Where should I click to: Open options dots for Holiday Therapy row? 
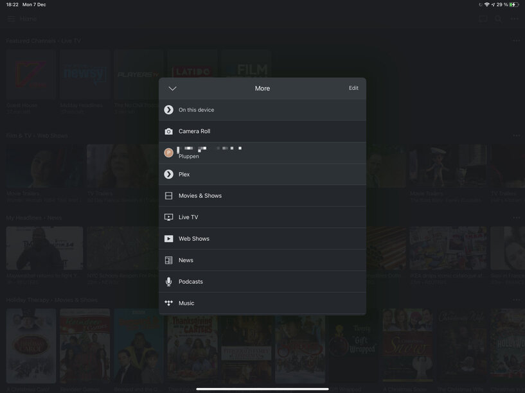516,300
